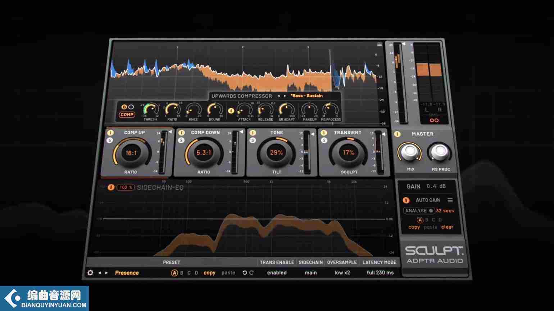Image resolution: width=554 pixels, height=311 pixels.
Task: Click the lock icon above COMP button
Action: point(124,107)
